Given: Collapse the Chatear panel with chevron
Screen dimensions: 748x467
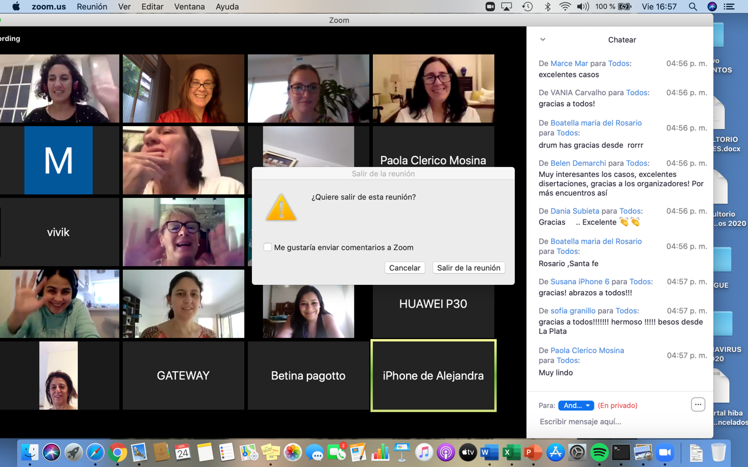Looking at the screenshot, I should coord(542,40).
